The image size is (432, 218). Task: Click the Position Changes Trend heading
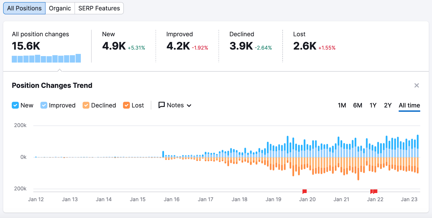[52, 86]
